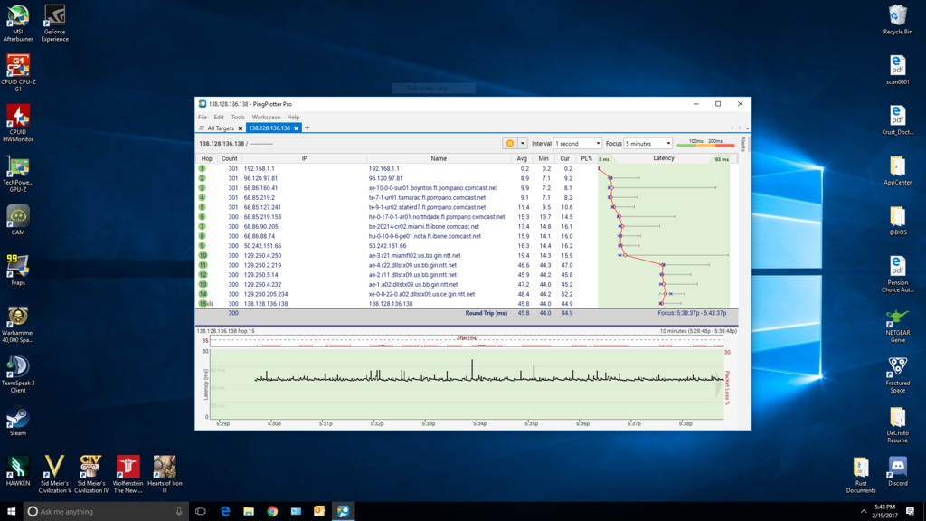Click the Name column header

coord(439,159)
